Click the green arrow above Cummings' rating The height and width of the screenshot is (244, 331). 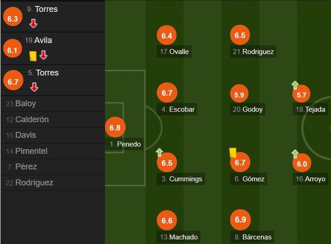(159, 152)
